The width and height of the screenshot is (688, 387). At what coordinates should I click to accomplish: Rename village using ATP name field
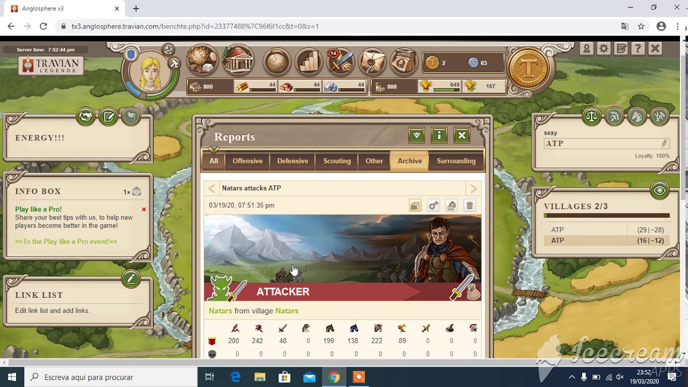(607, 144)
